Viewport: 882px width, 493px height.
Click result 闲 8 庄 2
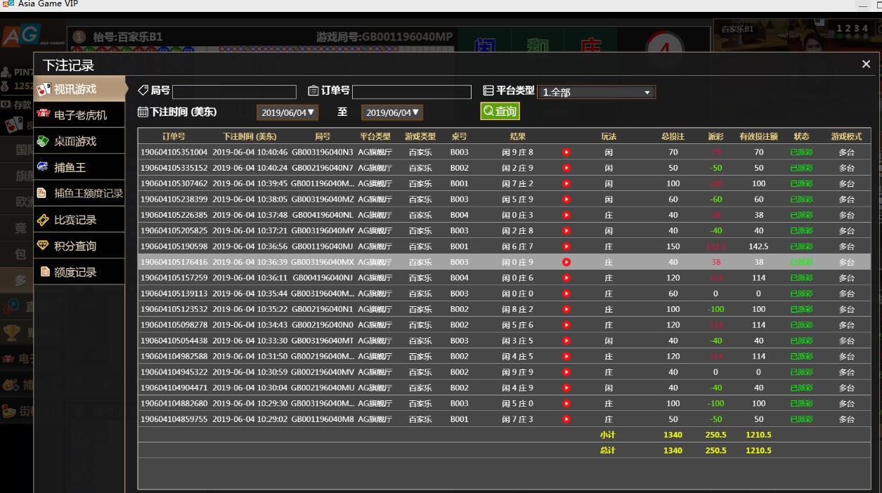click(x=517, y=309)
